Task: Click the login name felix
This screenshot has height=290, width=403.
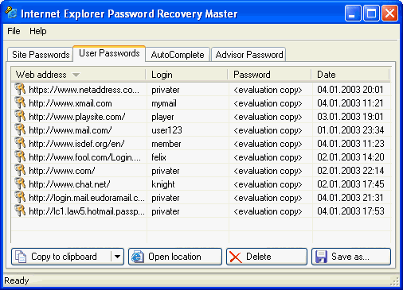Action: pos(158,157)
